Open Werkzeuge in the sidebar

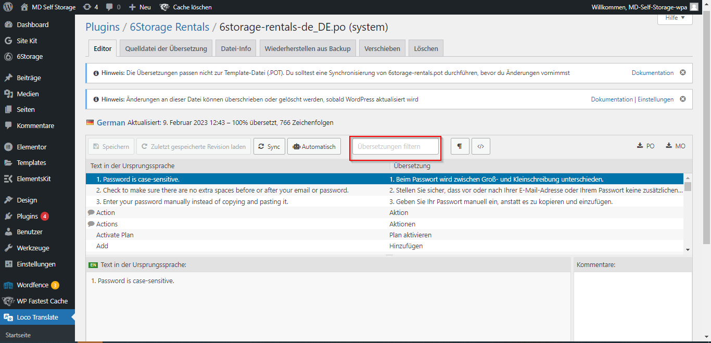pyautogui.click(x=37, y=248)
